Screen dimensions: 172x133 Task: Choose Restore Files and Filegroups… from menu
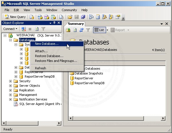[57, 61]
